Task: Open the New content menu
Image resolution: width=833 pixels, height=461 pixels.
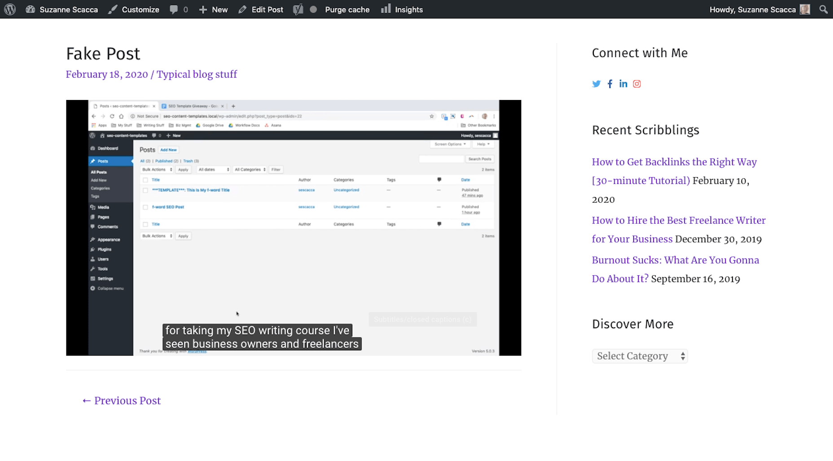Action: point(214,9)
